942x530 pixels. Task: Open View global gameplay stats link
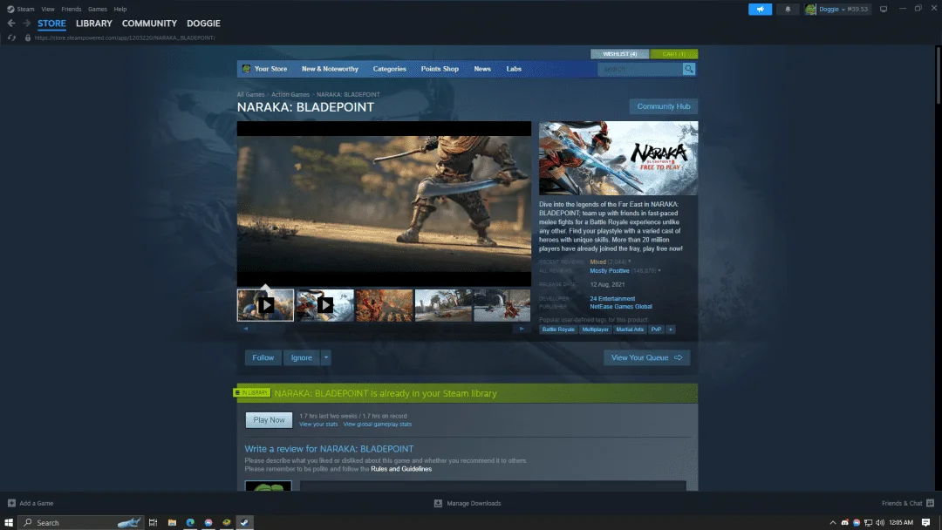click(378, 425)
